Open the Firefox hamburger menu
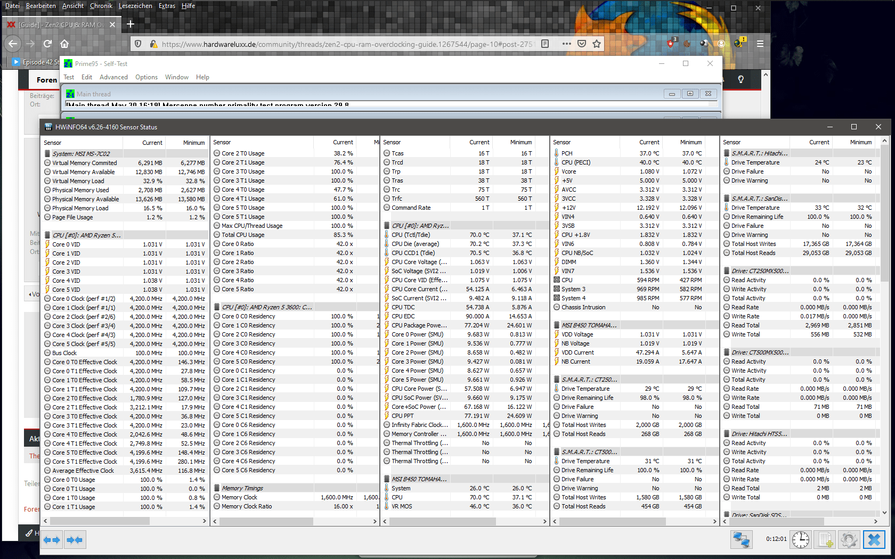895x559 pixels. pyautogui.click(x=760, y=44)
